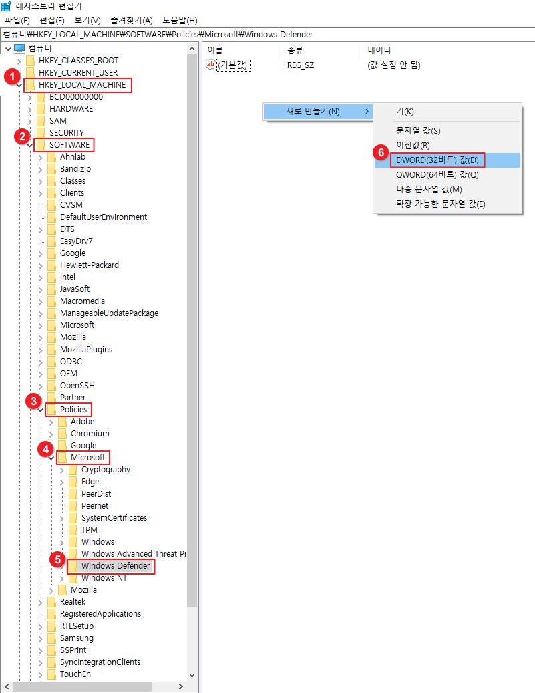Image resolution: width=535 pixels, height=693 pixels.
Task: Open the 즐겨찾기(A) menu
Action: pyautogui.click(x=131, y=20)
